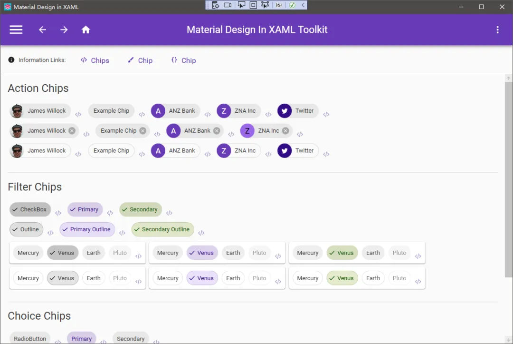Select the Primary choice chip
Image resolution: width=513 pixels, height=344 pixels.
pyautogui.click(x=82, y=338)
